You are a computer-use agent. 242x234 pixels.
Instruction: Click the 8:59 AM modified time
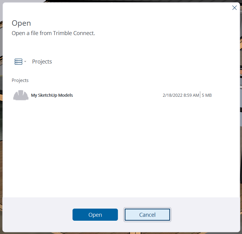pyautogui.click(x=191, y=95)
